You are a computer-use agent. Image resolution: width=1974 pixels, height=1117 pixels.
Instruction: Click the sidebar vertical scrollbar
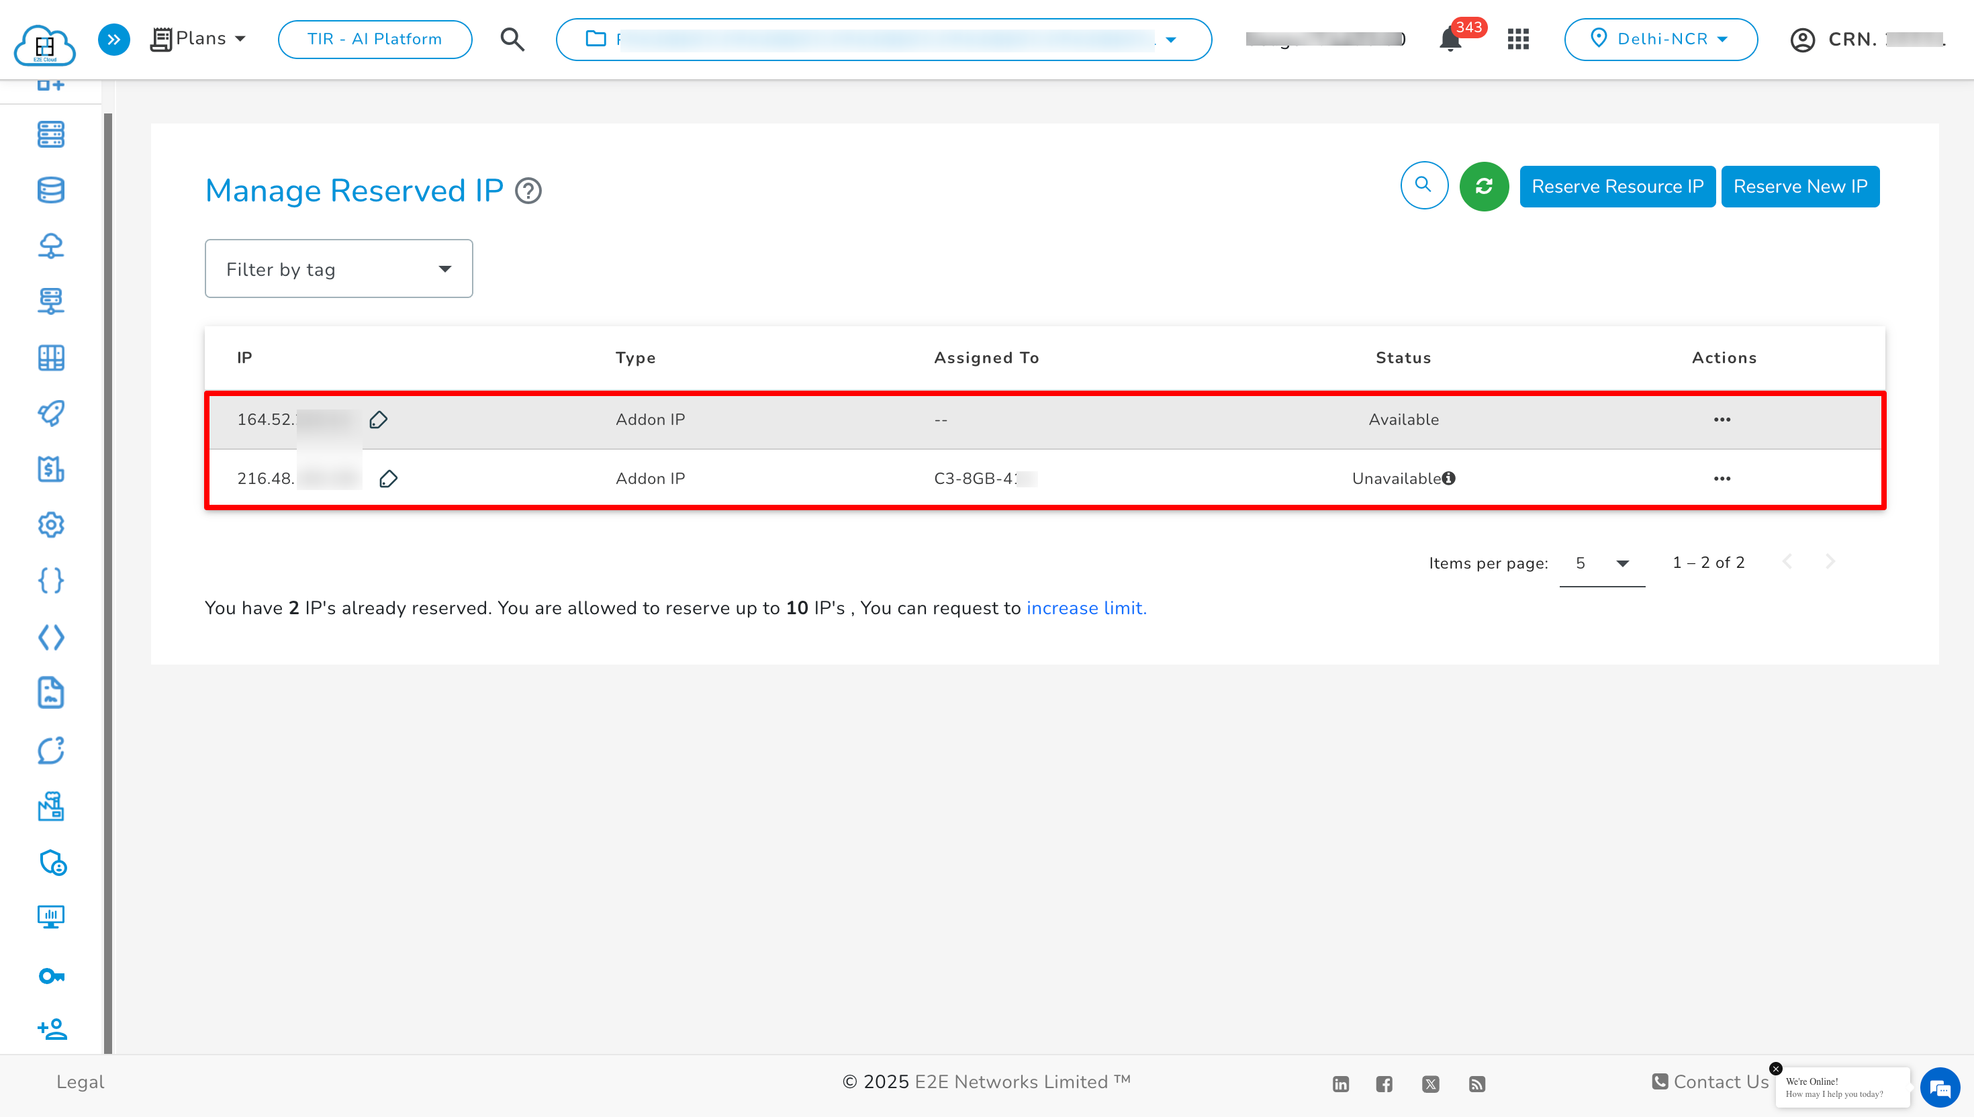(108, 583)
